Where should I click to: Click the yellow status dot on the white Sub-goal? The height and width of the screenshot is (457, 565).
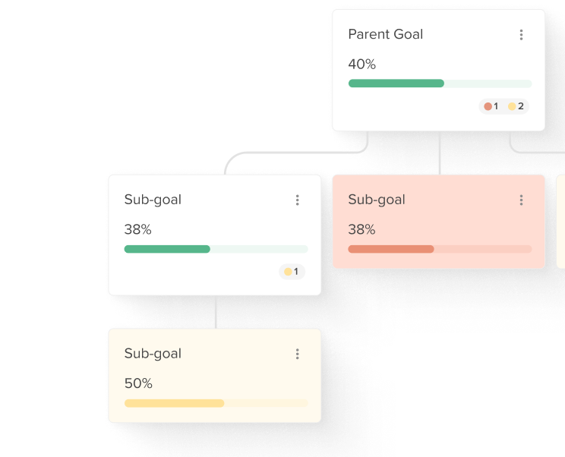pyautogui.click(x=288, y=272)
